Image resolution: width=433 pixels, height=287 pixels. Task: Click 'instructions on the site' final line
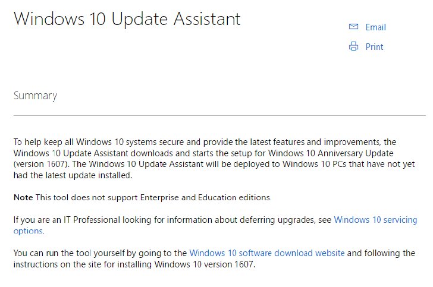click(x=134, y=264)
